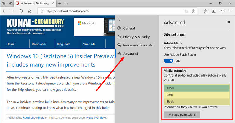The image size is (235, 123).
Task: Click author link Kunal Chowdhury
Action: coord(33,118)
